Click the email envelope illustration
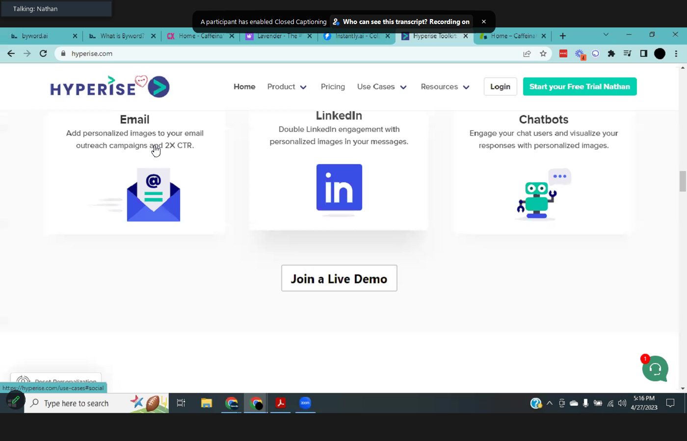The width and height of the screenshot is (687, 441). tap(153, 195)
